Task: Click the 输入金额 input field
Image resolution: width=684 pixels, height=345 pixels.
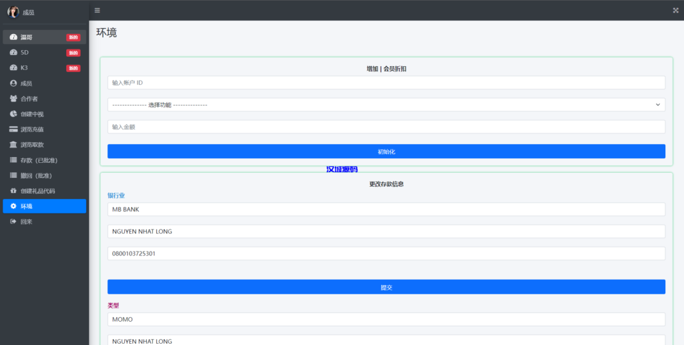Action: coord(386,127)
